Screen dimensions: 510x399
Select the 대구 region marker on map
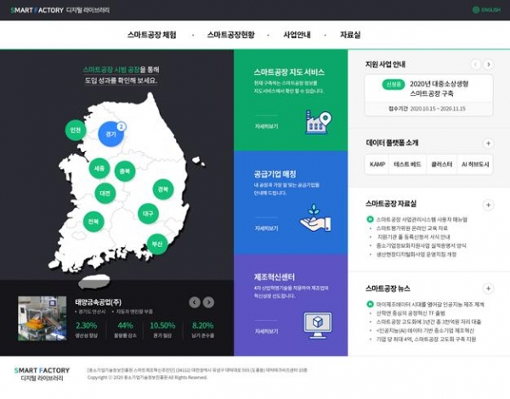[x=147, y=213]
